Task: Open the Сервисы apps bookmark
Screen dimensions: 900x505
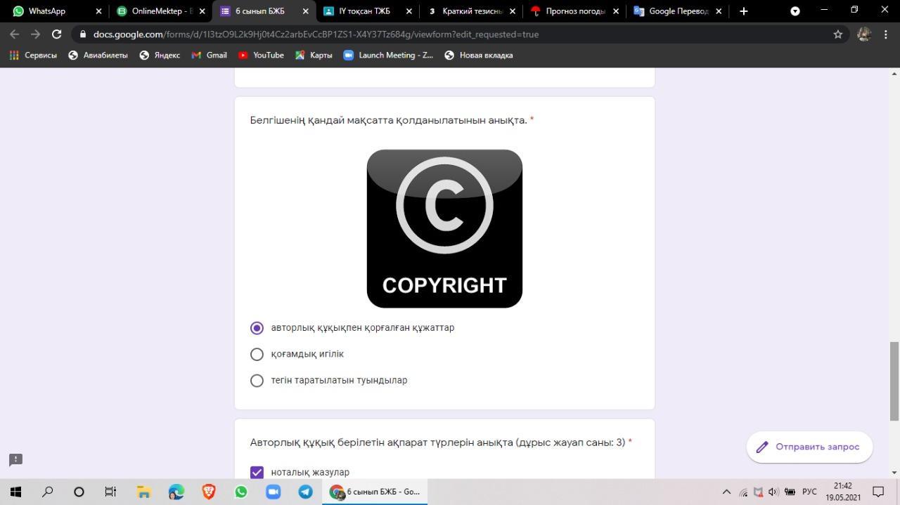Action: point(33,55)
